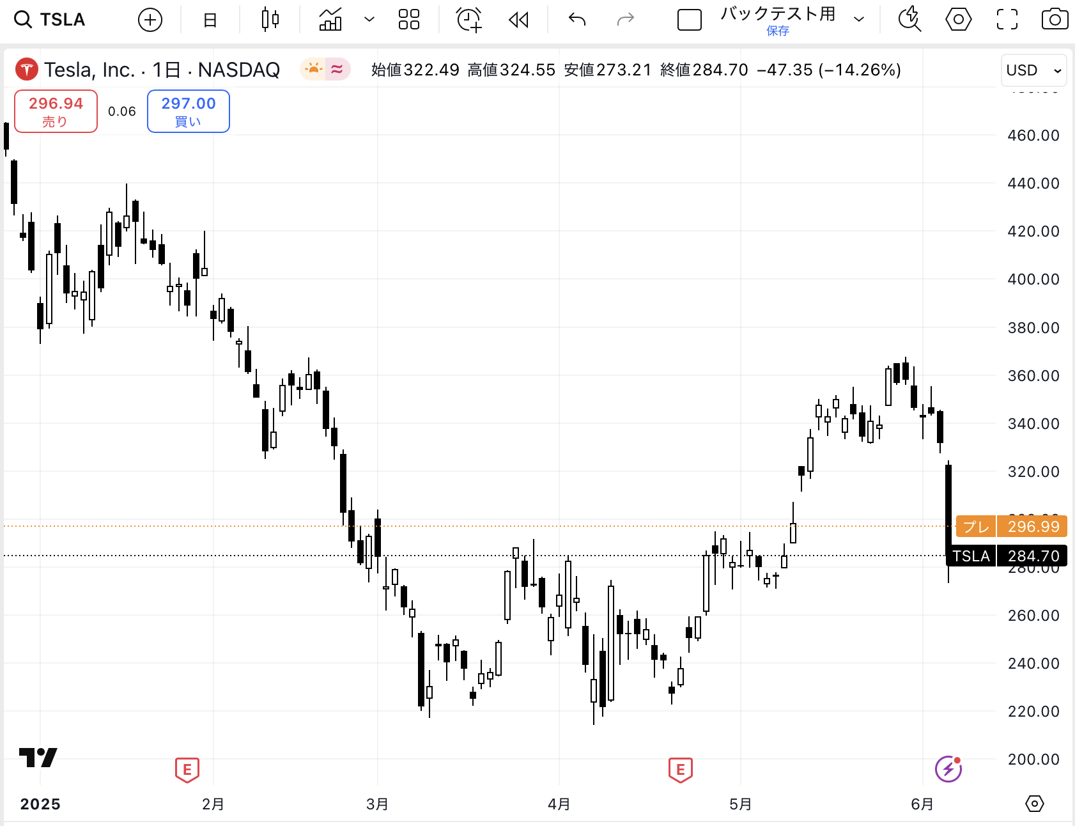Click the プレ 296.99 pre-market price label
The height and width of the screenshot is (826, 1075).
[x=1010, y=527]
